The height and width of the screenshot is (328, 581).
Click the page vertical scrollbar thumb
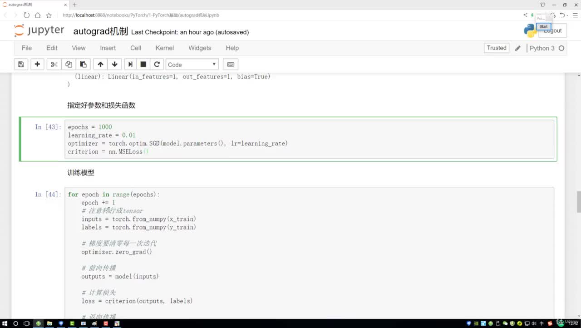578,202
